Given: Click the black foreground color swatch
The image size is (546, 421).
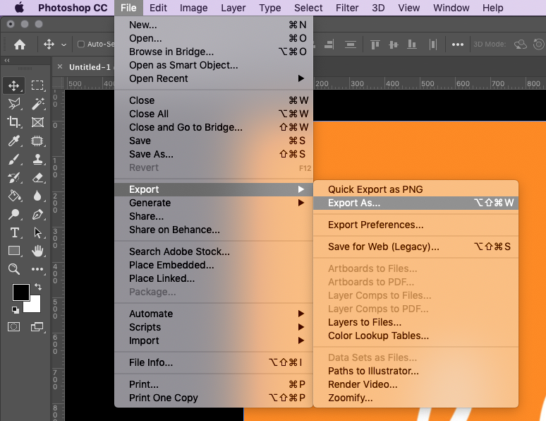Looking at the screenshot, I should pyautogui.click(x=20, y=292).
